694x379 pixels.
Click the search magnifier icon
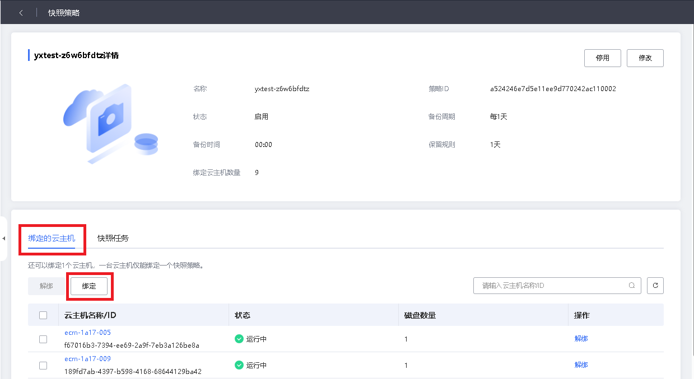(632, 285)
